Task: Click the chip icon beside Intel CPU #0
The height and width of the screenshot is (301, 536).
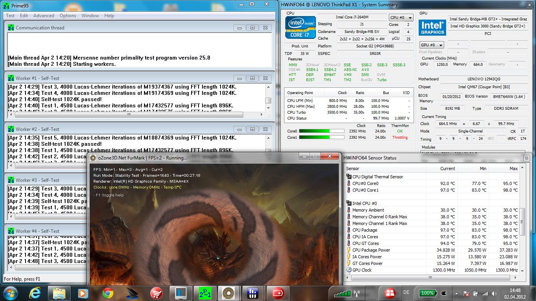Action: (348, 203)
